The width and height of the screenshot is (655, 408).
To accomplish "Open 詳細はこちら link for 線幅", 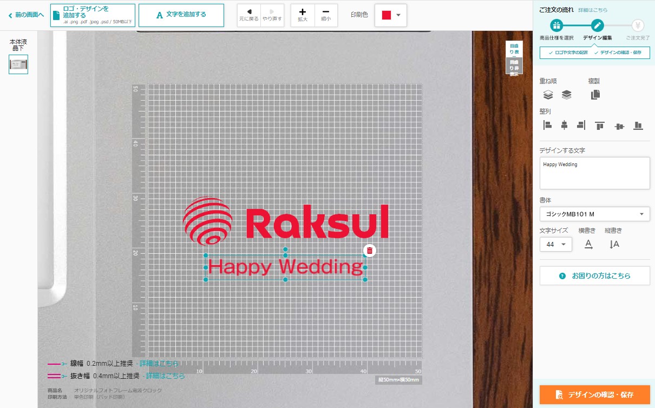I will tap(159, 363).
